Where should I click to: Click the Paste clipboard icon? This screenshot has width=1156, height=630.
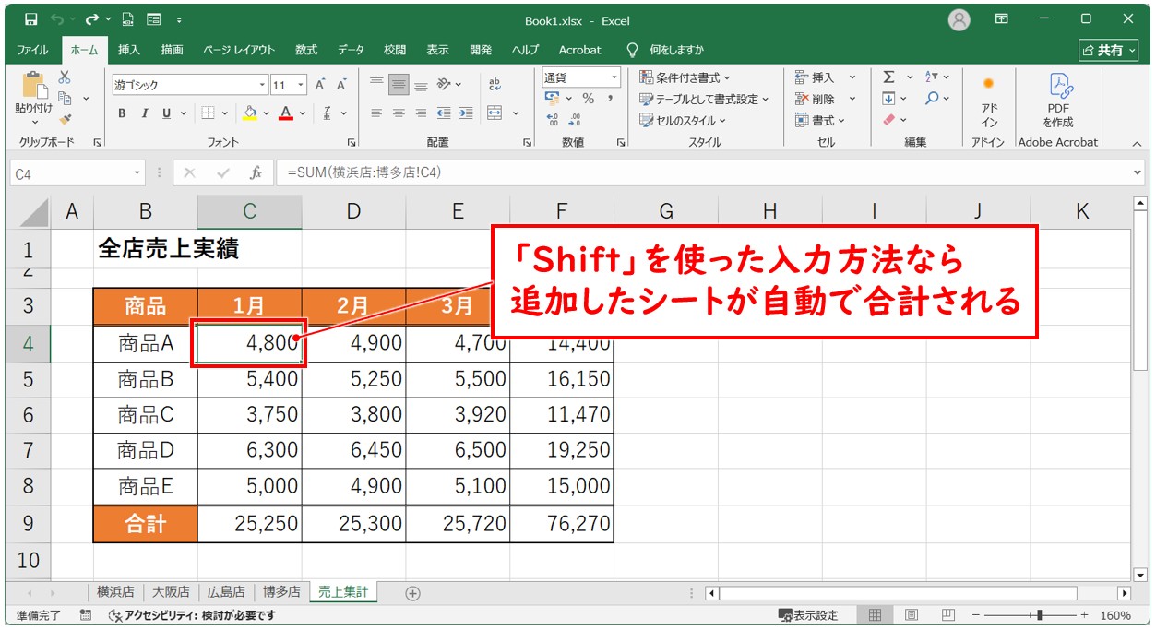click(34, 87)
